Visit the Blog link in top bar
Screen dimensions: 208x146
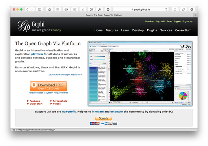(x=158, y=22)
